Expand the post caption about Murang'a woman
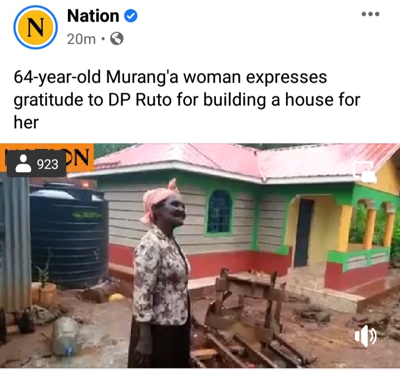 coord(187,99)
